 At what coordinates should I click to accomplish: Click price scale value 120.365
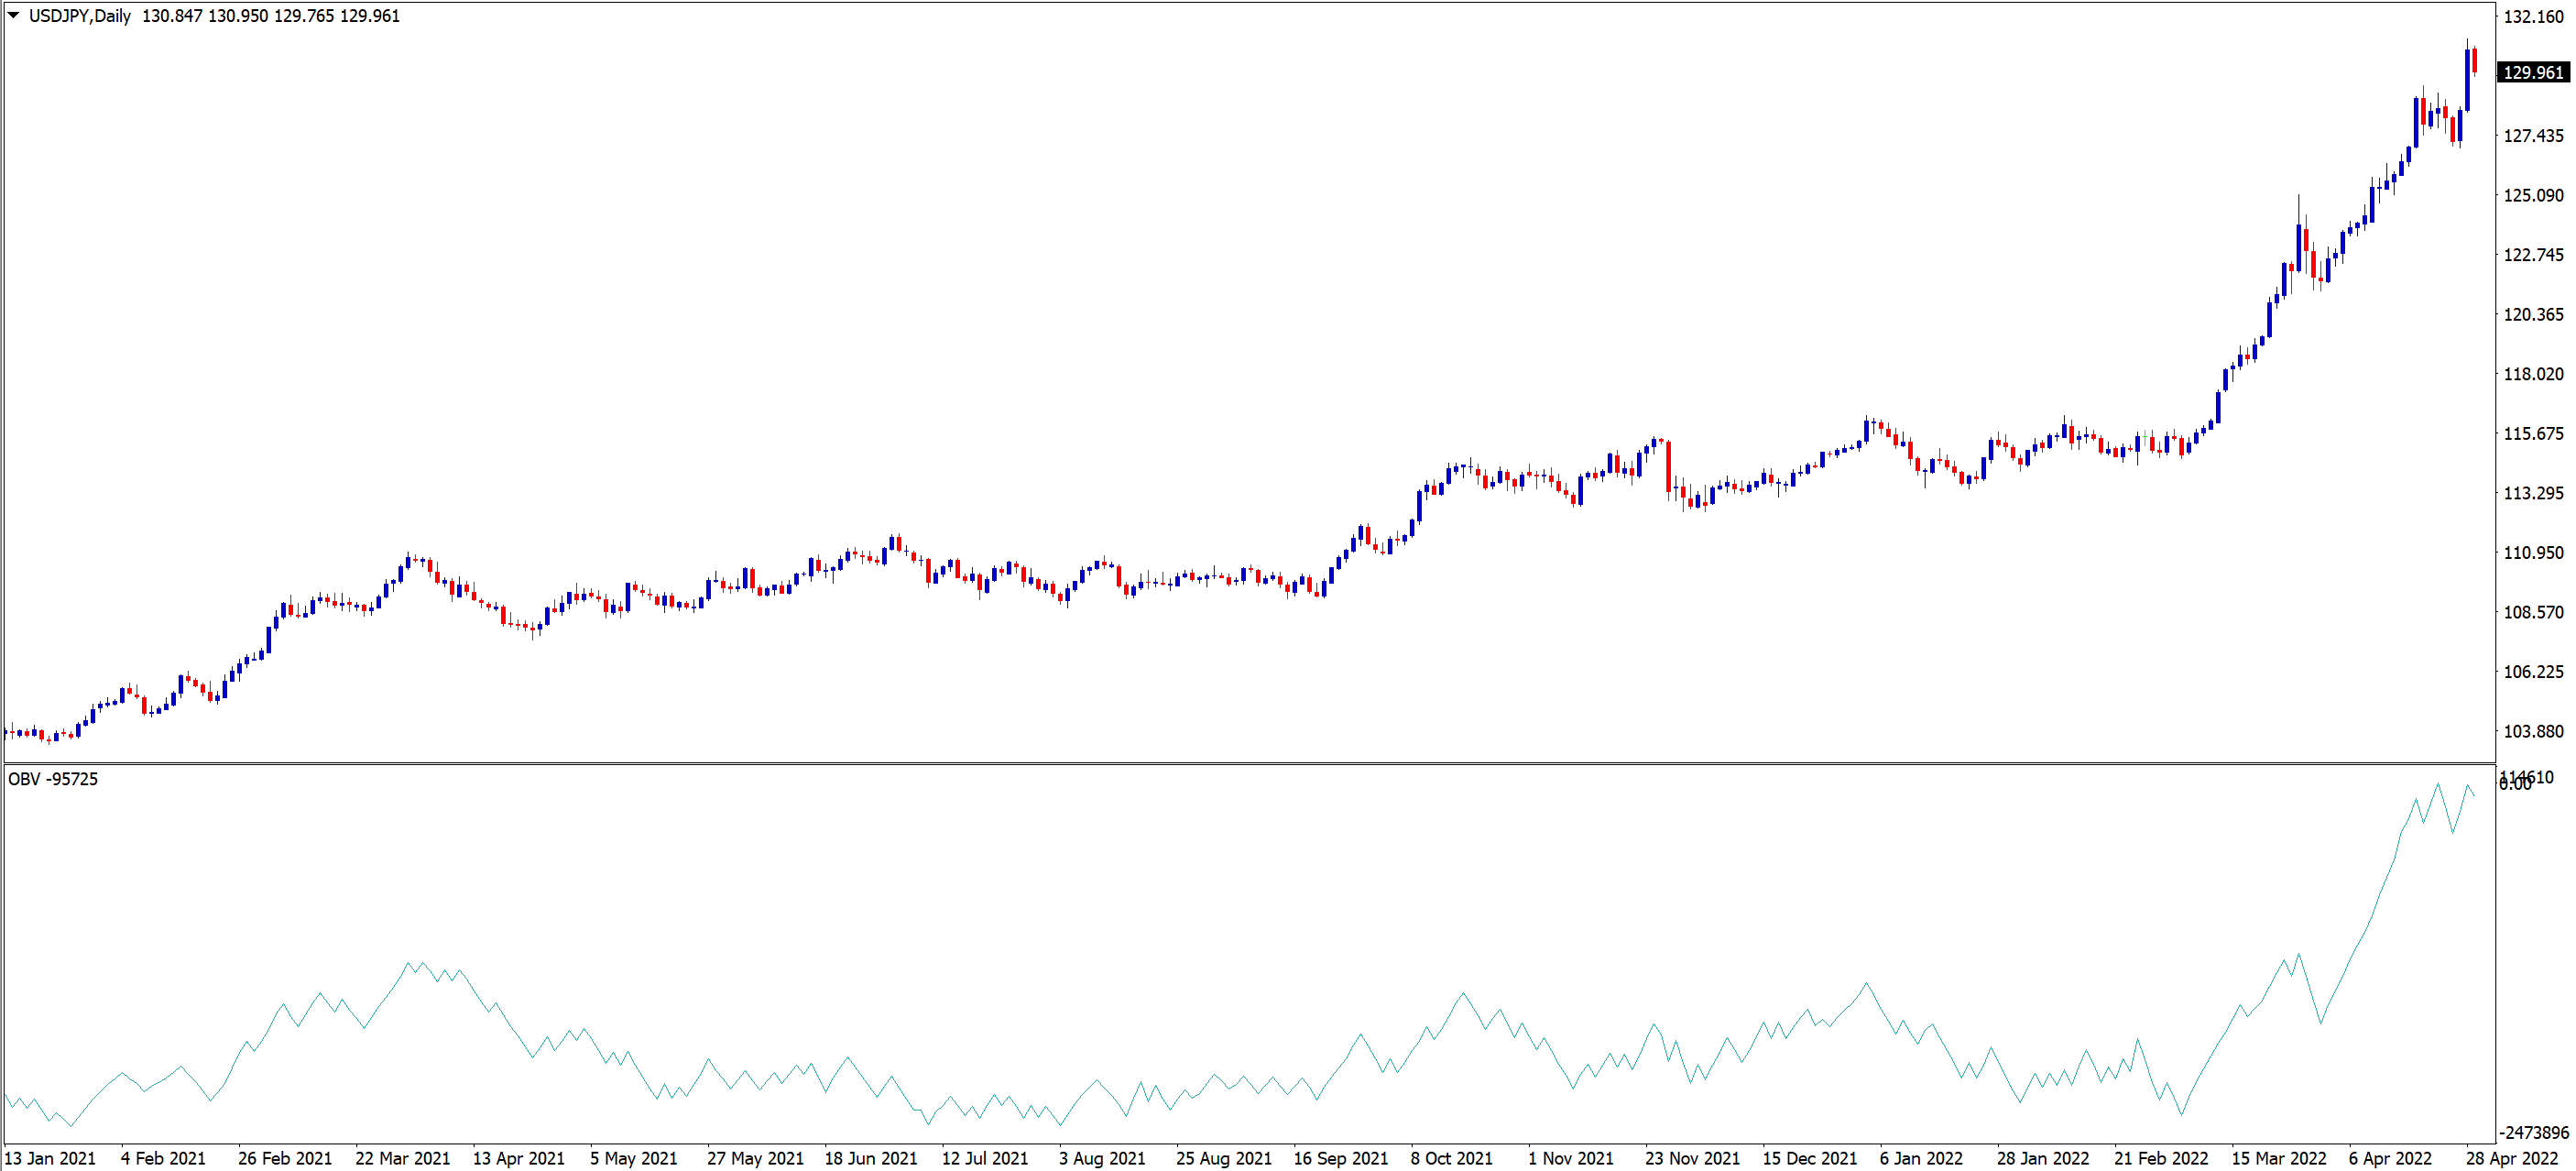(2533, 314)
